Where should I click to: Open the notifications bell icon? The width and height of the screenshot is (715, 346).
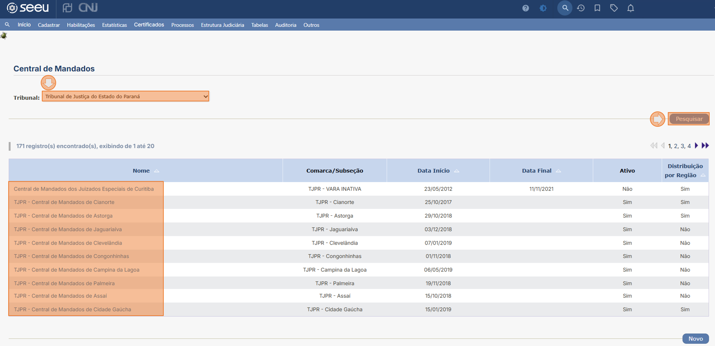631,8
